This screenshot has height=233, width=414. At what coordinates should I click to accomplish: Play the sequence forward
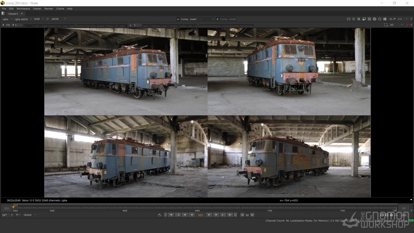pos(209,215)
